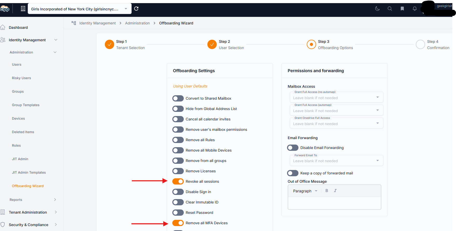456x231 pixels.
Task: Go to the Dashboard menu item
Action: pyautogui.click(x=18, y=28)
